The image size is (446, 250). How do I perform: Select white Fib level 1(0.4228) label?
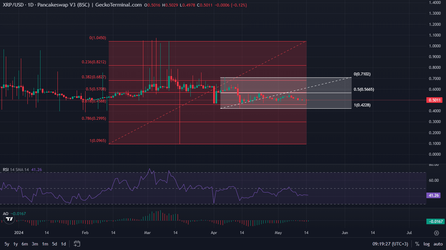[x=362, y=105]
